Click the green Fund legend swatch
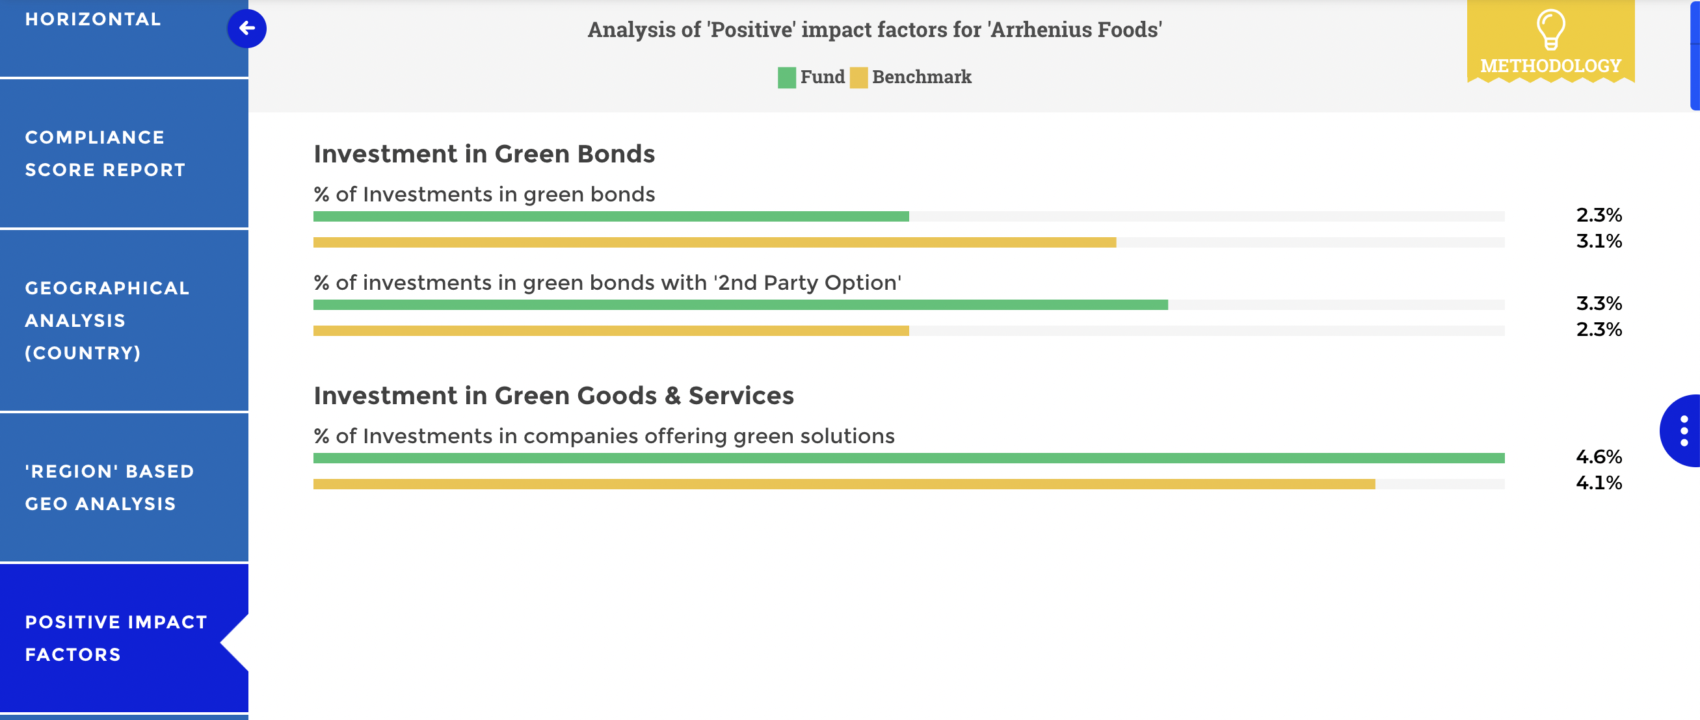1700x720 pixels. [787, 77]
